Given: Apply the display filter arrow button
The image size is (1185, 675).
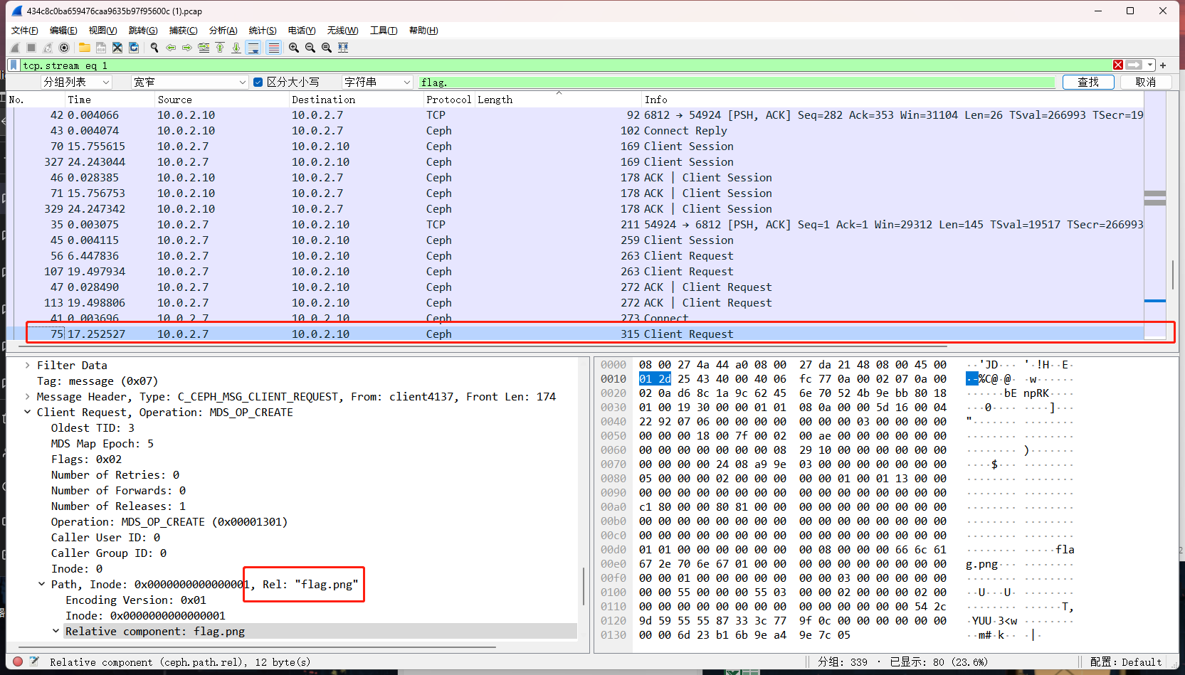Looking at the screenshot, I should coord(1134,65).
